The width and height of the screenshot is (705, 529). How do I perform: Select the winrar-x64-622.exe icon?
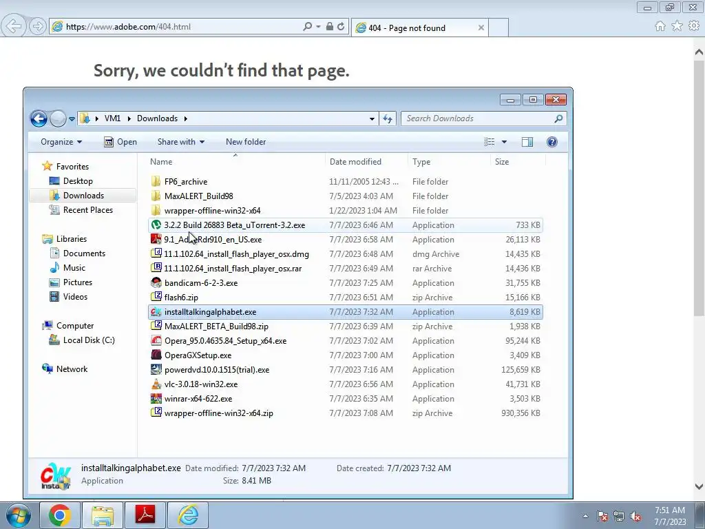[x=156, y=398]
